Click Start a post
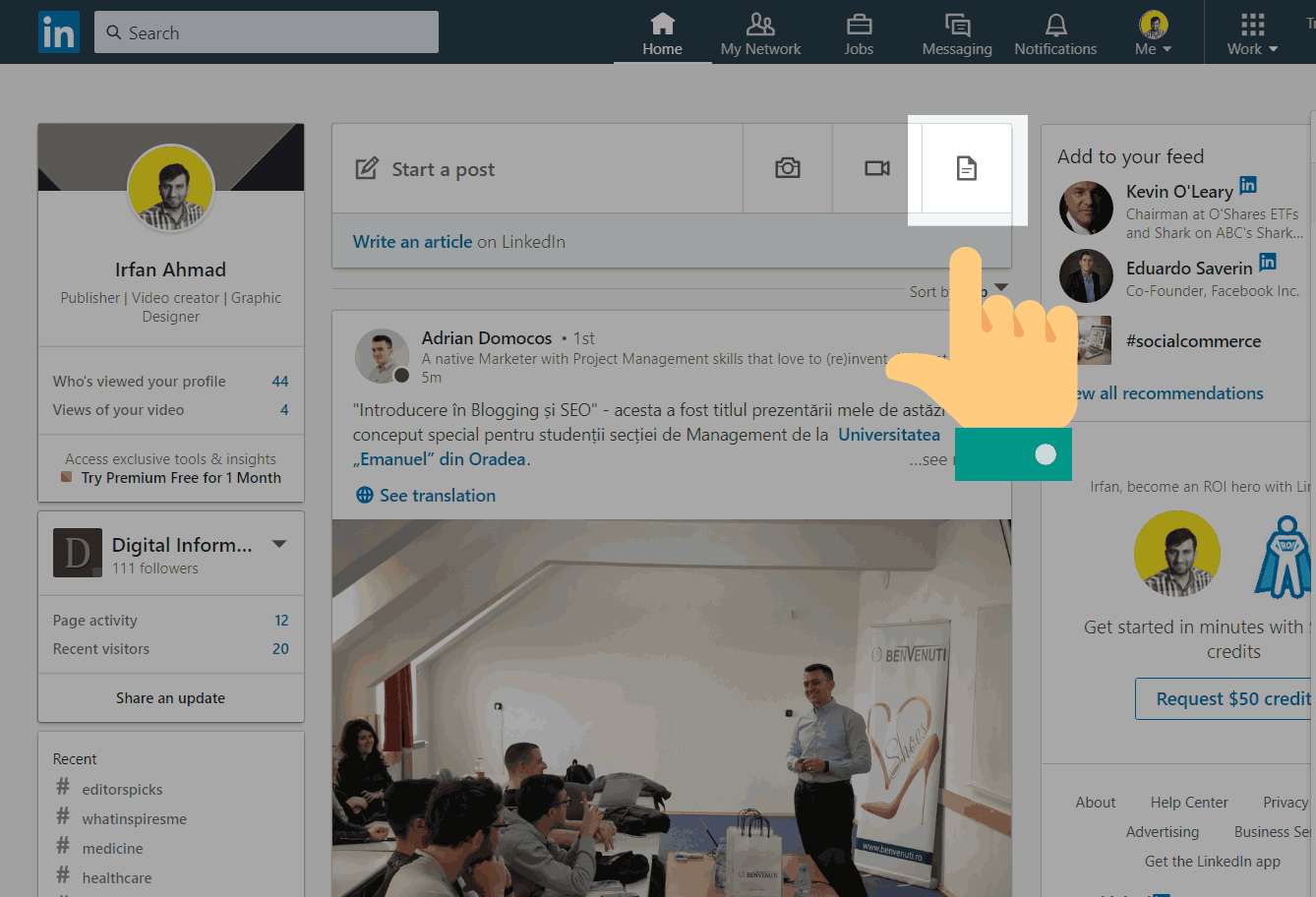 (x=537, y=168)
